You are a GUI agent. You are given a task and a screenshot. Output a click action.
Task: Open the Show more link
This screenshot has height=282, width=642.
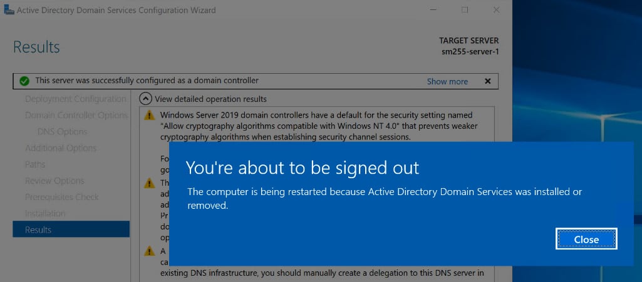(x=447, y=81)
